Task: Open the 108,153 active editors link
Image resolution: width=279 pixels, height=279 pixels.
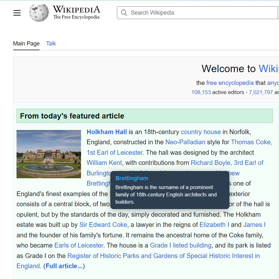Action: (x=201, y=92)
